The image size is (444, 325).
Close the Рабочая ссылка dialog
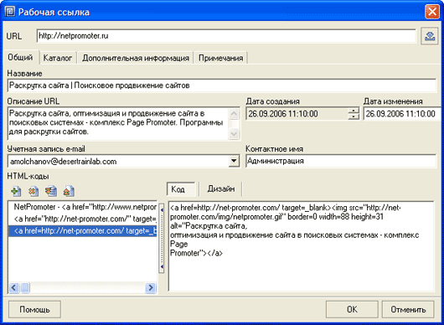coord(432,12)
